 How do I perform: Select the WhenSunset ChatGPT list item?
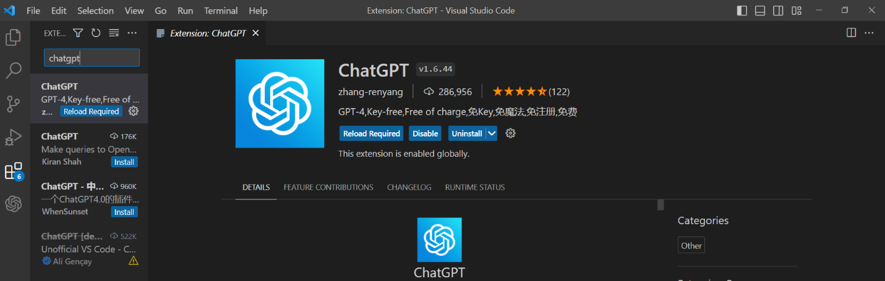pos(89,198)
